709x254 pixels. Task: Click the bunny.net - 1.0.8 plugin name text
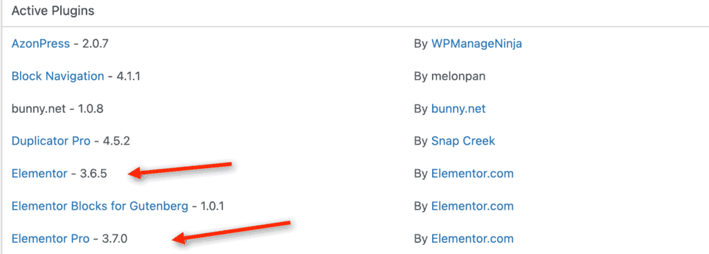click(x=57, y=109)
